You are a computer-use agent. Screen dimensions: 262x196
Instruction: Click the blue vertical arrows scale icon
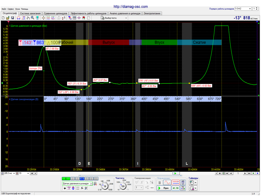pyautogui.click(x=73, y=188)
